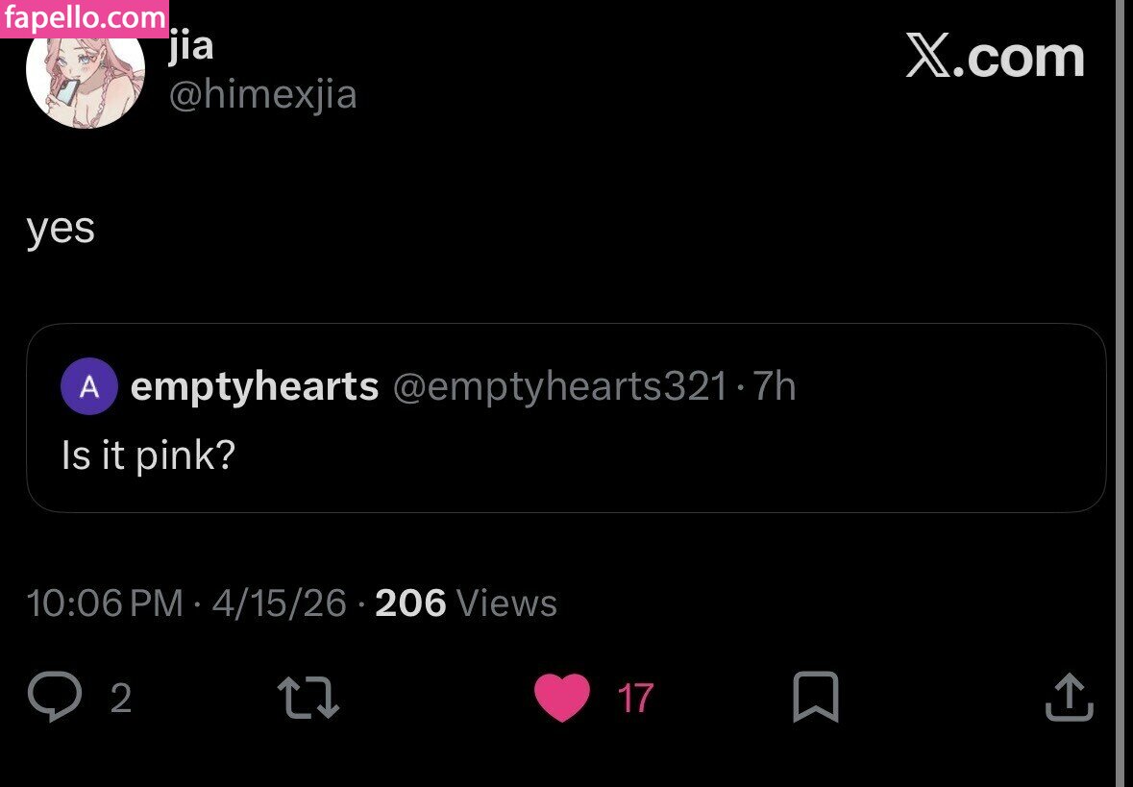This screenshot has height=787, width=1133.
Task: Click the like count 17
Action: [x=635, y=699]
